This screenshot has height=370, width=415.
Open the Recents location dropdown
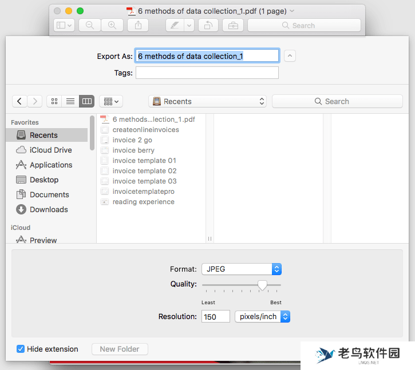tap(207, 101)
